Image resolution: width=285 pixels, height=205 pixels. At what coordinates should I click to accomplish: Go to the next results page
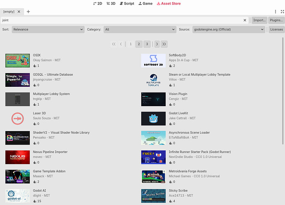(157, 44)
